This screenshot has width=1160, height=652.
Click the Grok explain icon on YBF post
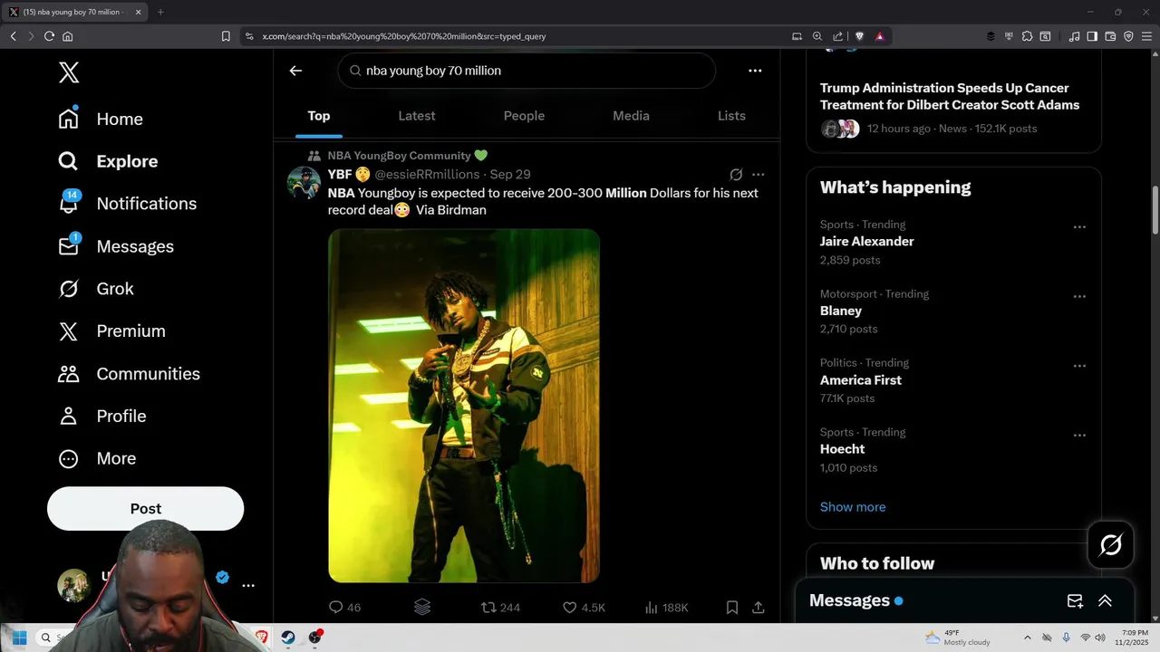[736, 175]
